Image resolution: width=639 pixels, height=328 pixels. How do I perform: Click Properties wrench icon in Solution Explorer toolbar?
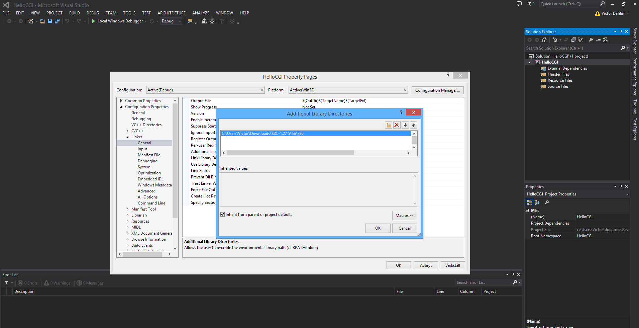(591, 40)
